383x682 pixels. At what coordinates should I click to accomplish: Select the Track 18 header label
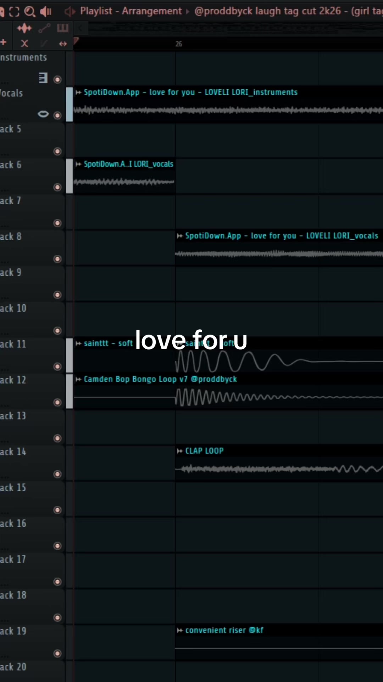(13, 596)
